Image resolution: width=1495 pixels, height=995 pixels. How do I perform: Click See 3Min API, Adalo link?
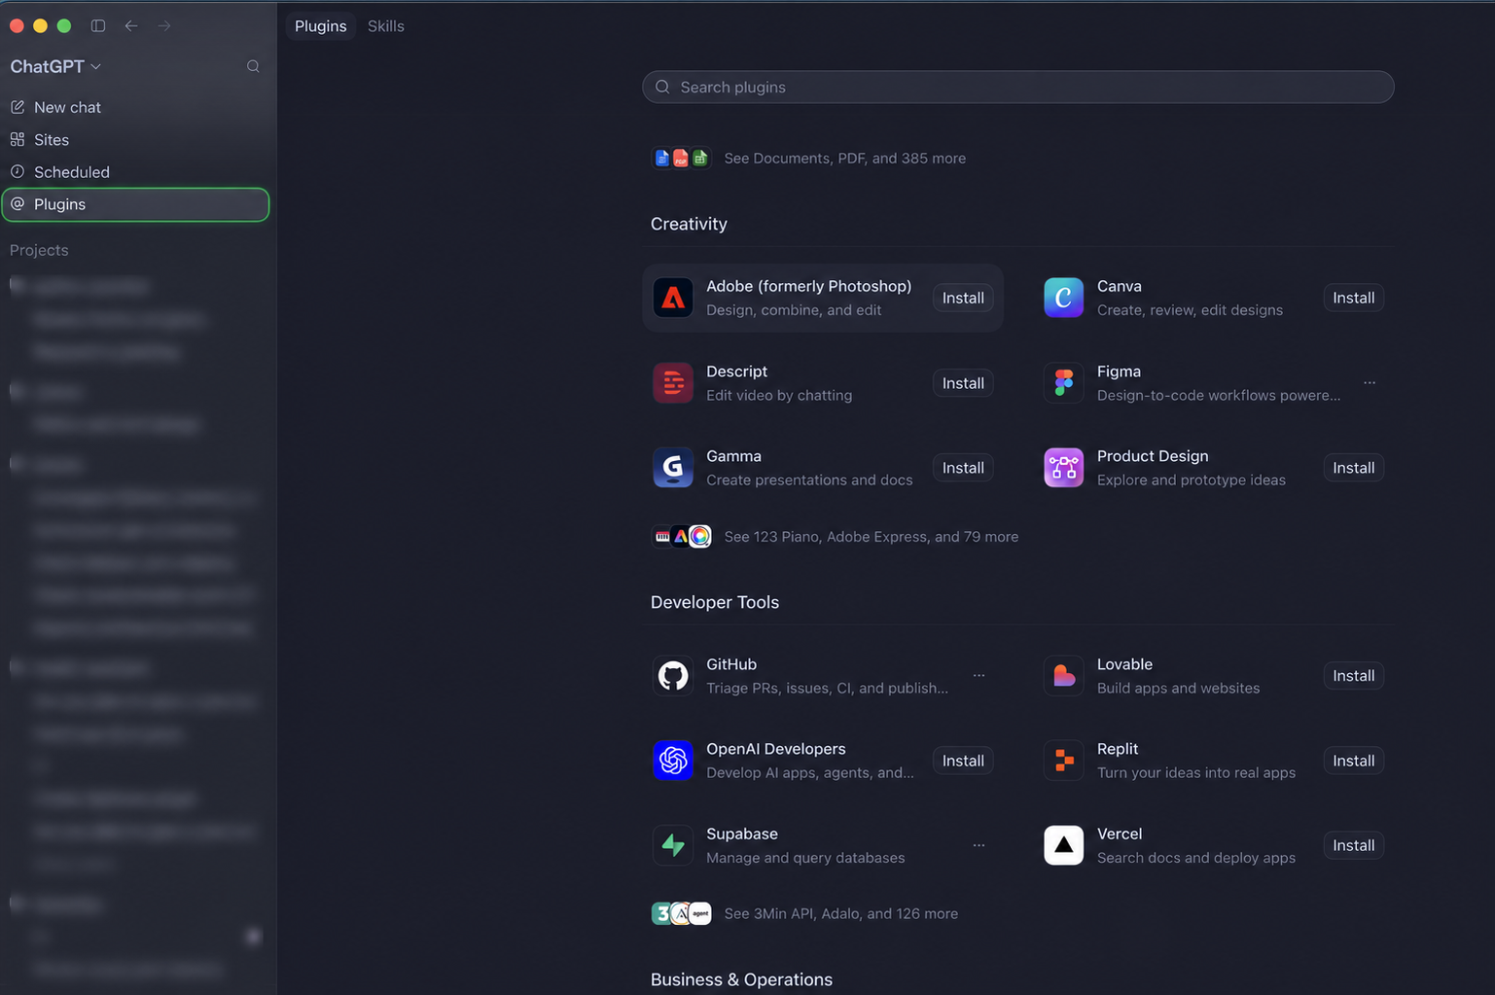tap(840, 913)
